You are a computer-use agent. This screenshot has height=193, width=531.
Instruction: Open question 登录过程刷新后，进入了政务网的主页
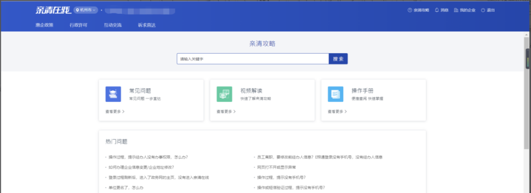(158, 177)
